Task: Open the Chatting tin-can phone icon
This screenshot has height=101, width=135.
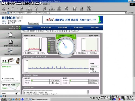Action: click(x=14, y=60)
